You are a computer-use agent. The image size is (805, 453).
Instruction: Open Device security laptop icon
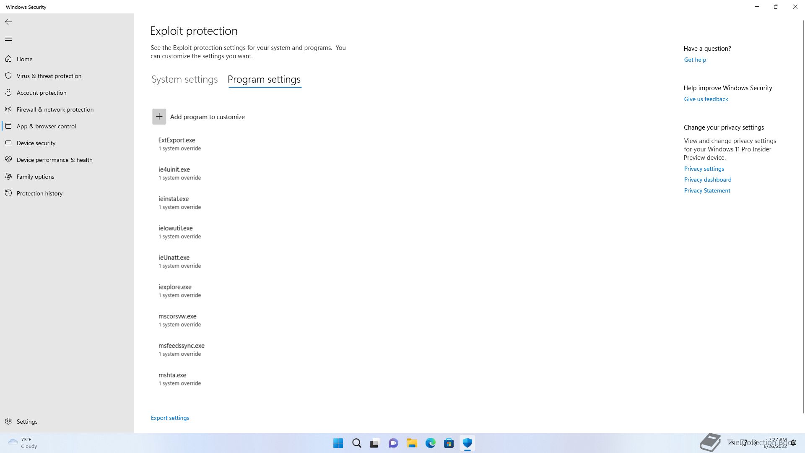(x=8, y=143)
